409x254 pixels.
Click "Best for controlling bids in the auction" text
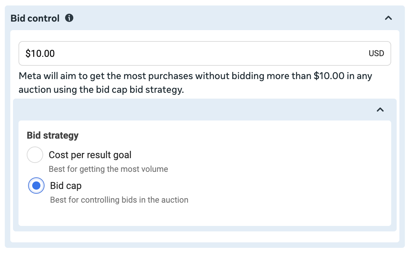[119, 200]
